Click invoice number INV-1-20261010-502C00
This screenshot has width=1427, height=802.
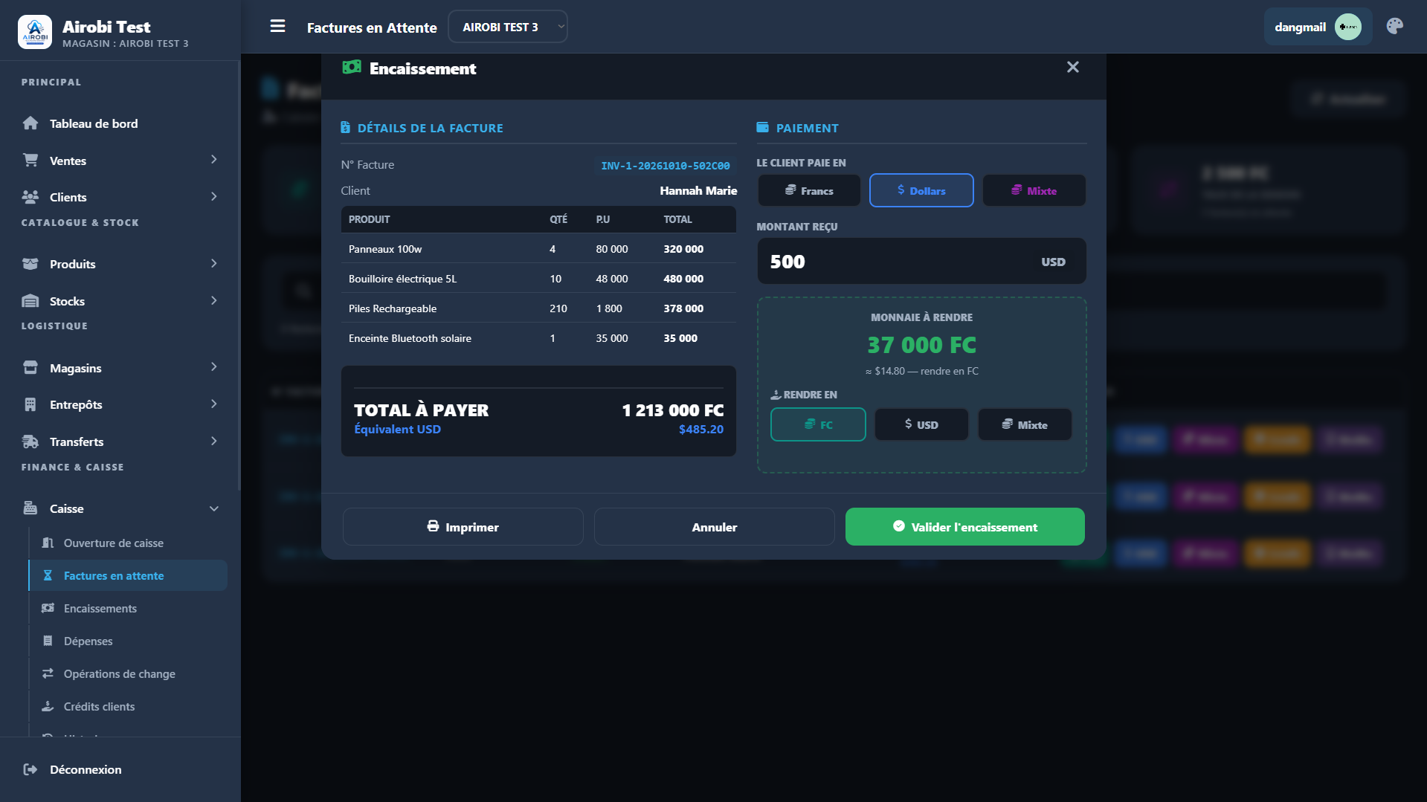(666, 166)
